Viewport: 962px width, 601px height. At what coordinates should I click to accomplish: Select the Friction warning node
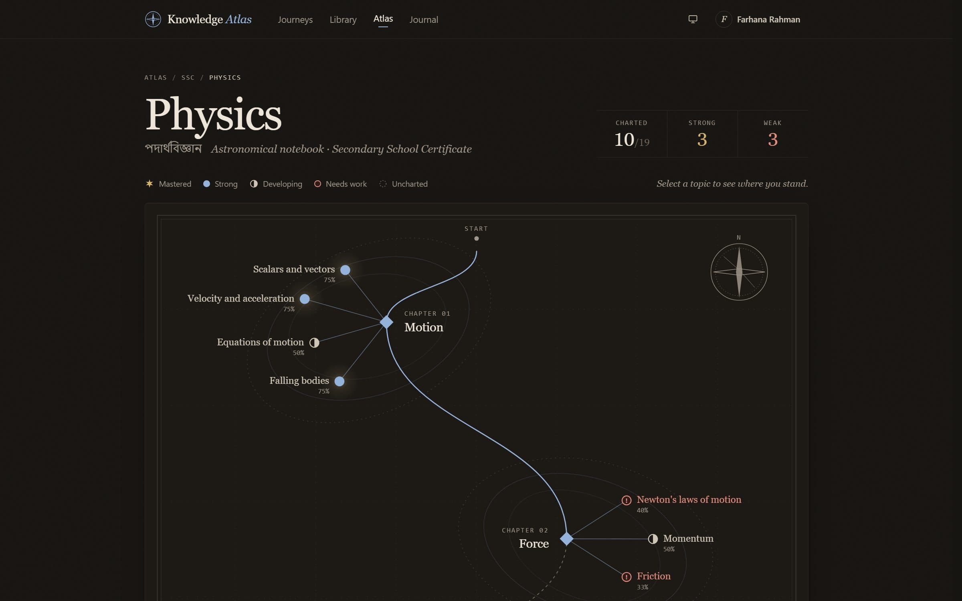[x=627, y=577]
